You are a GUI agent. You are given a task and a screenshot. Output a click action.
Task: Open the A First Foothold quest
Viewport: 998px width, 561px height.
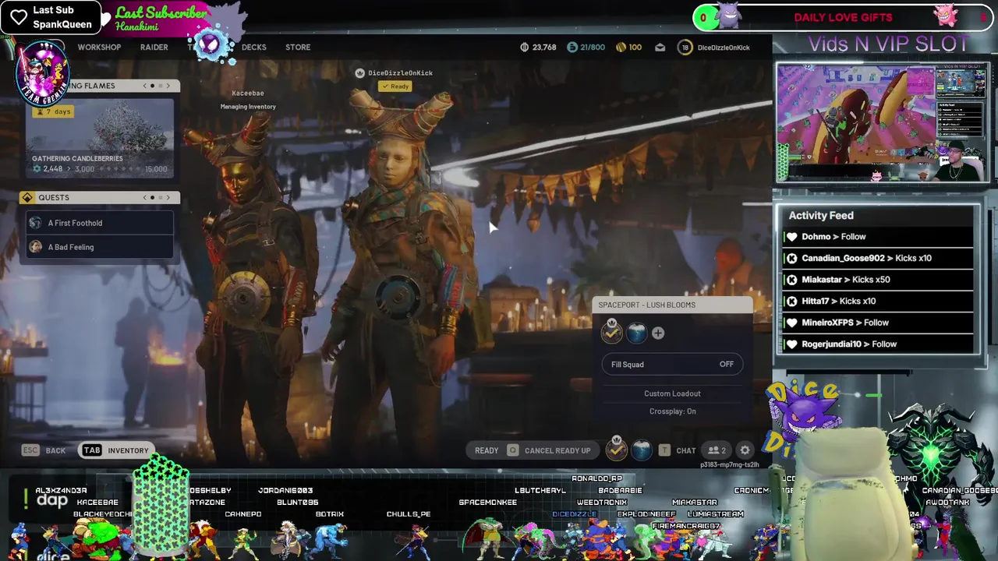click(100, 223)
